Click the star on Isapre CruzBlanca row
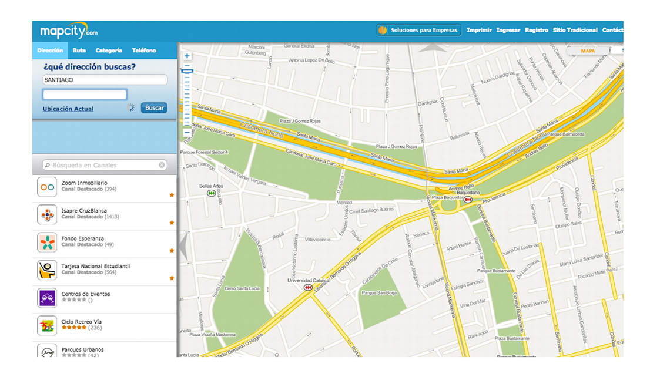The height and width of the screenshot is (377, 670). [172, 223]
